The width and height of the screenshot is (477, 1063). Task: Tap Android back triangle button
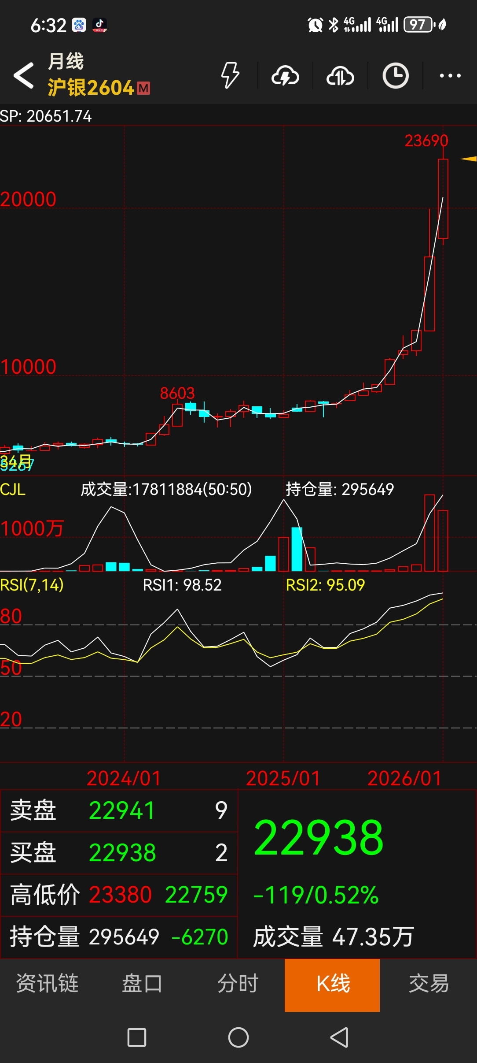click(339, 1037)
